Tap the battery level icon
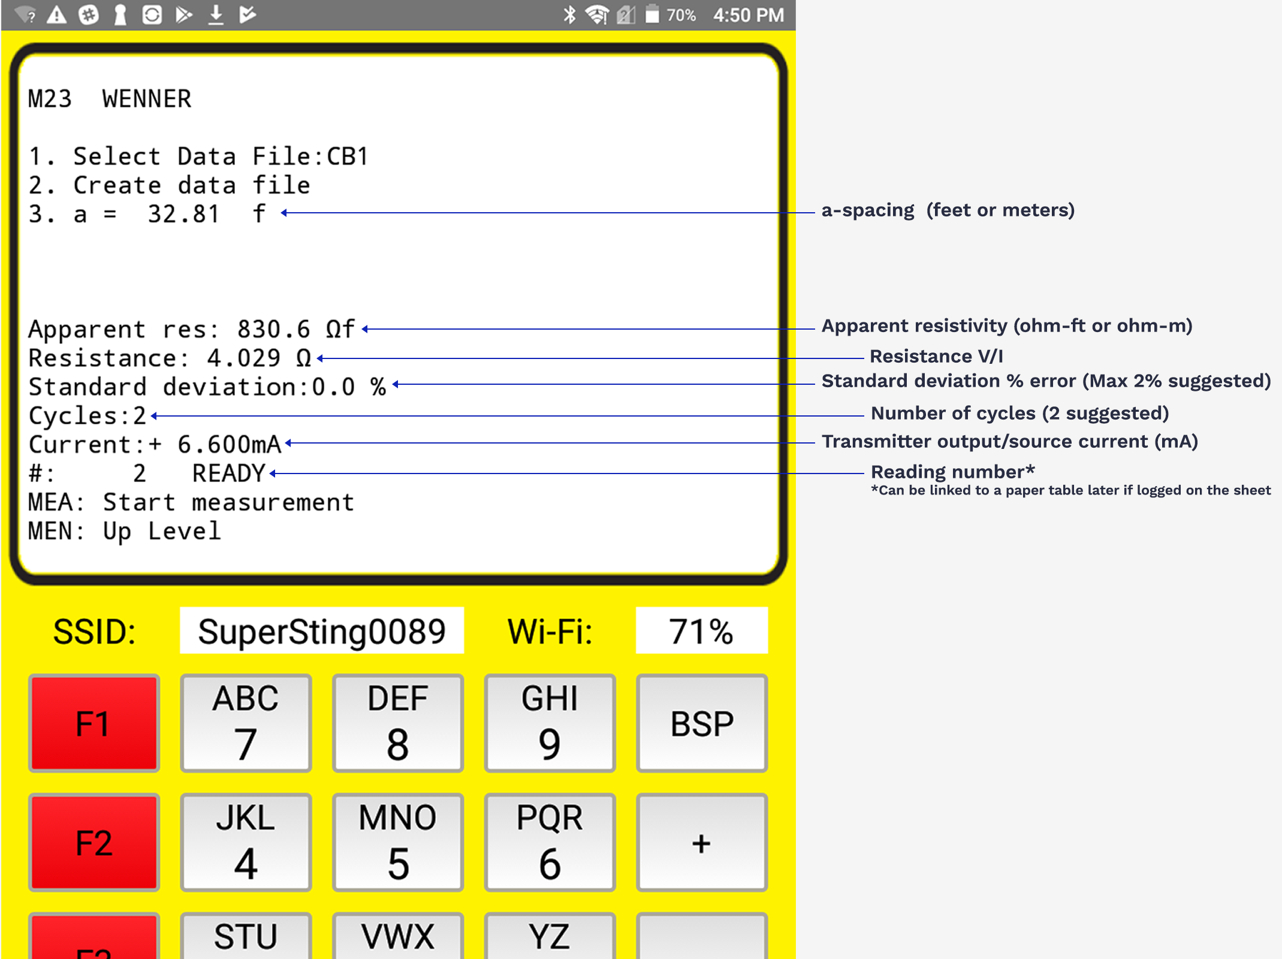 652,14
